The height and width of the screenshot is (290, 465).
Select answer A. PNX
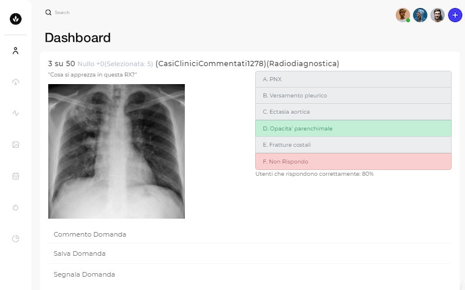pyautogui.click(x=353, y=79)
